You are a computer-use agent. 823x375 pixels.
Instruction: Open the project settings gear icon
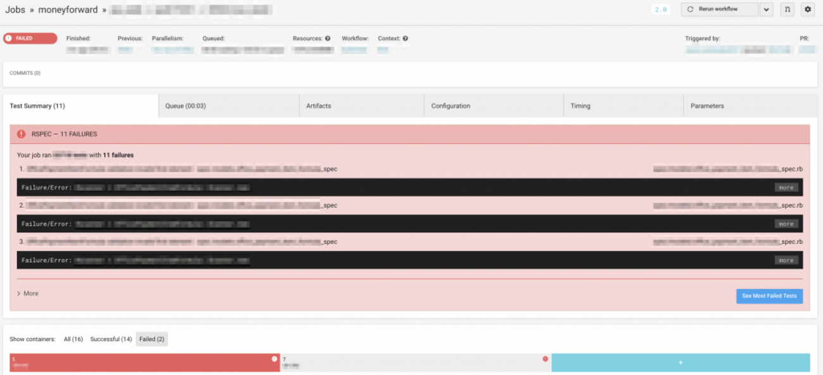pyautogui.click(x=807, y=10)
